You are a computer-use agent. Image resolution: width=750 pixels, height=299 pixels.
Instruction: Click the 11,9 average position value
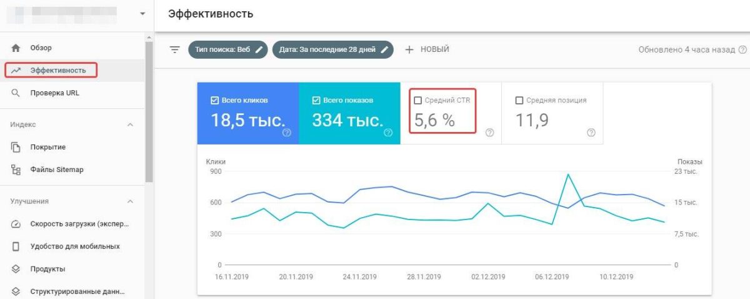click(x=532, y=120)
